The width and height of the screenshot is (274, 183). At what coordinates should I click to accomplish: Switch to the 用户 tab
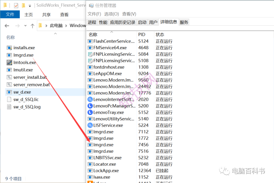pos(153,22)
